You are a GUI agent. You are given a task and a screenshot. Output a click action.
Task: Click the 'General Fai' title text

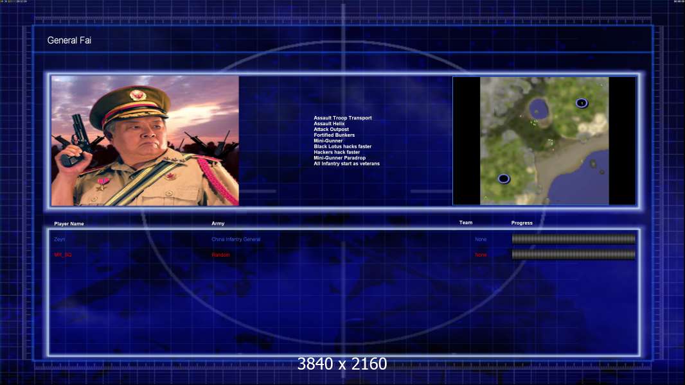tap(69, 40)
